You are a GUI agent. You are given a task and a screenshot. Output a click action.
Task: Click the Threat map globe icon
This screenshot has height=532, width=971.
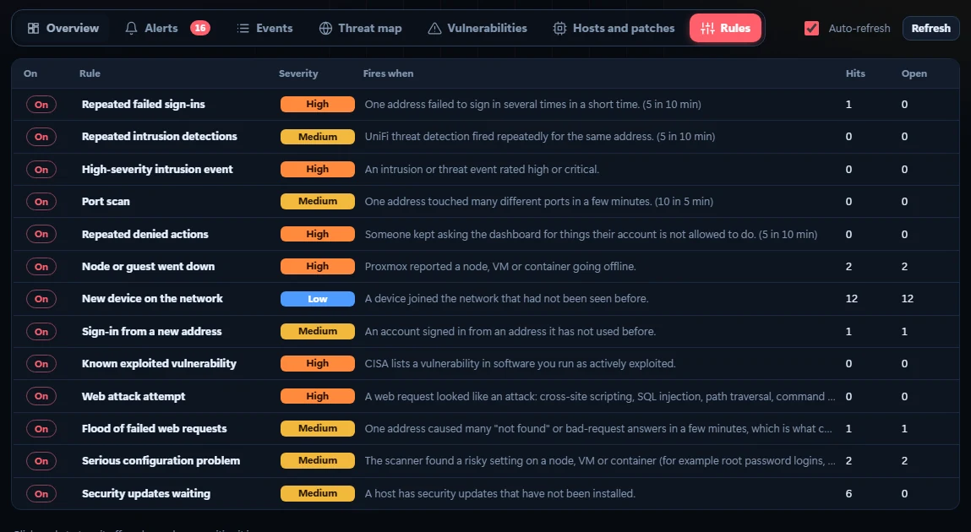click(x=325, y=29)
